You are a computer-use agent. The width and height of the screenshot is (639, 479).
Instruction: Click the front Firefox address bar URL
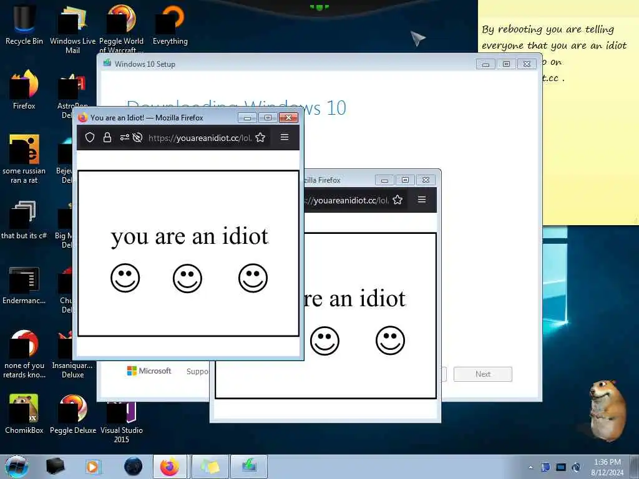click(200, 138)
